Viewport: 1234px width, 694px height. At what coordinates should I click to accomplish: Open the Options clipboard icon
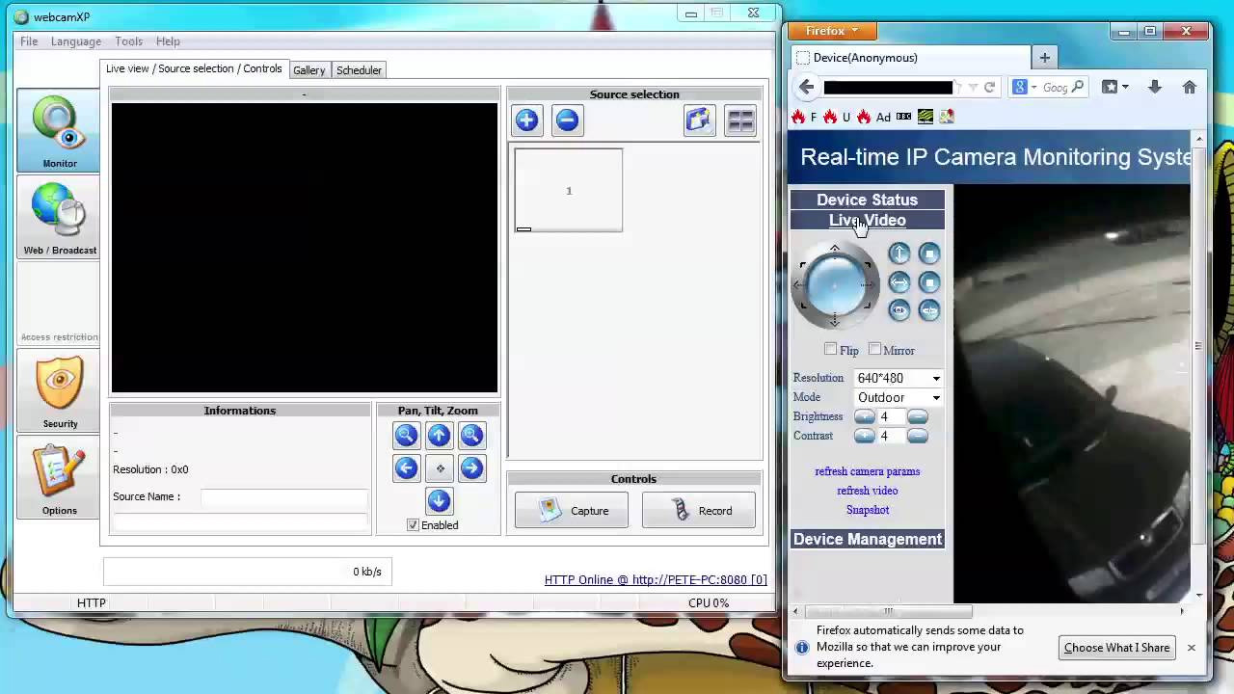pyautogui.click(x=59, y=478)
